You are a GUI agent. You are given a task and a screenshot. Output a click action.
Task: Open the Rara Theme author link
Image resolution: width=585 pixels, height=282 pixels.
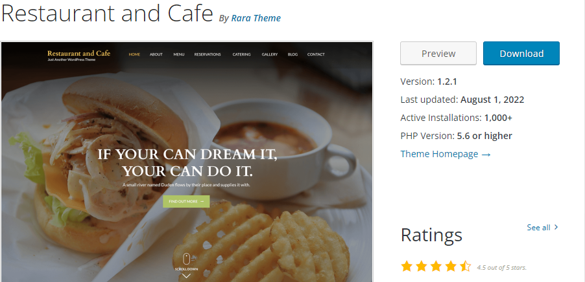point(256,18)
